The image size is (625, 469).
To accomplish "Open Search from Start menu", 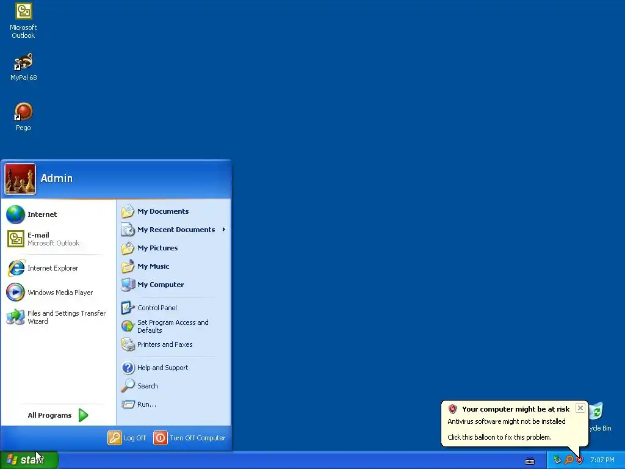I will (x=174, y=386).
